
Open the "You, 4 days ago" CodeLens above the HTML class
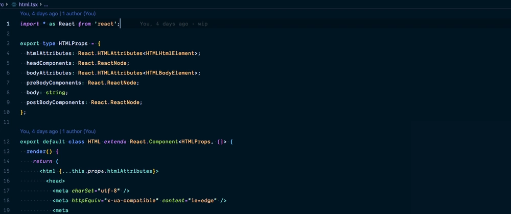38,131
